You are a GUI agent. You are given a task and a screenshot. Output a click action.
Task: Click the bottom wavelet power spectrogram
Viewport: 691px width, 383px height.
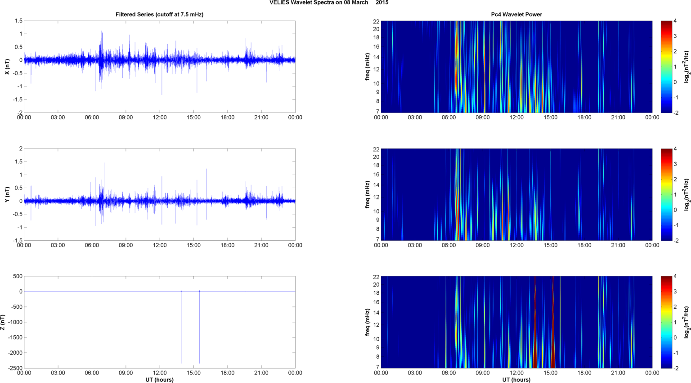[x=516, y=322]
